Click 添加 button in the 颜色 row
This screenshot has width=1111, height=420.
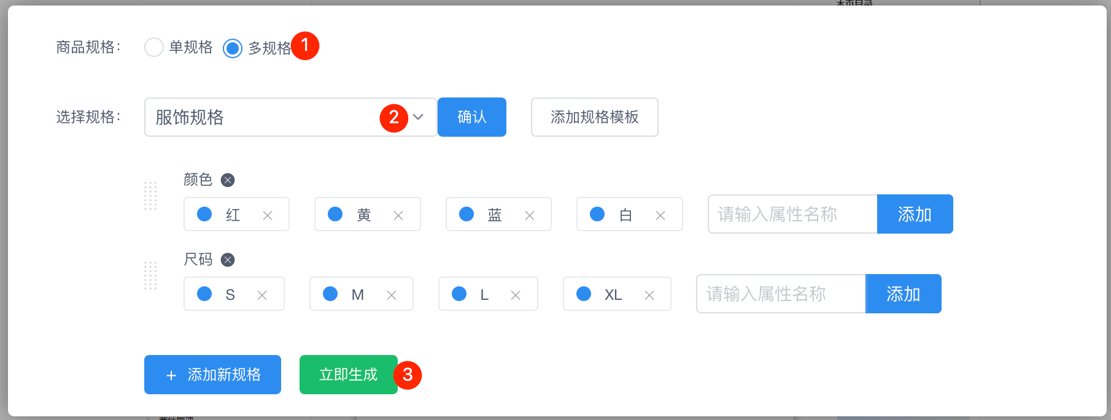pos(915,214)
